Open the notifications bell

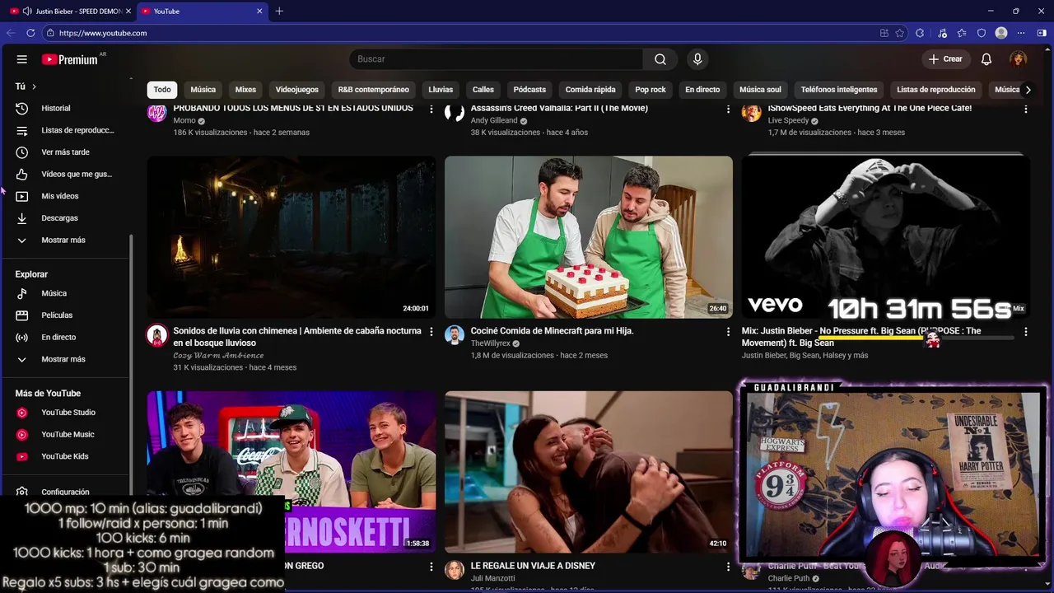coord(986,59)
